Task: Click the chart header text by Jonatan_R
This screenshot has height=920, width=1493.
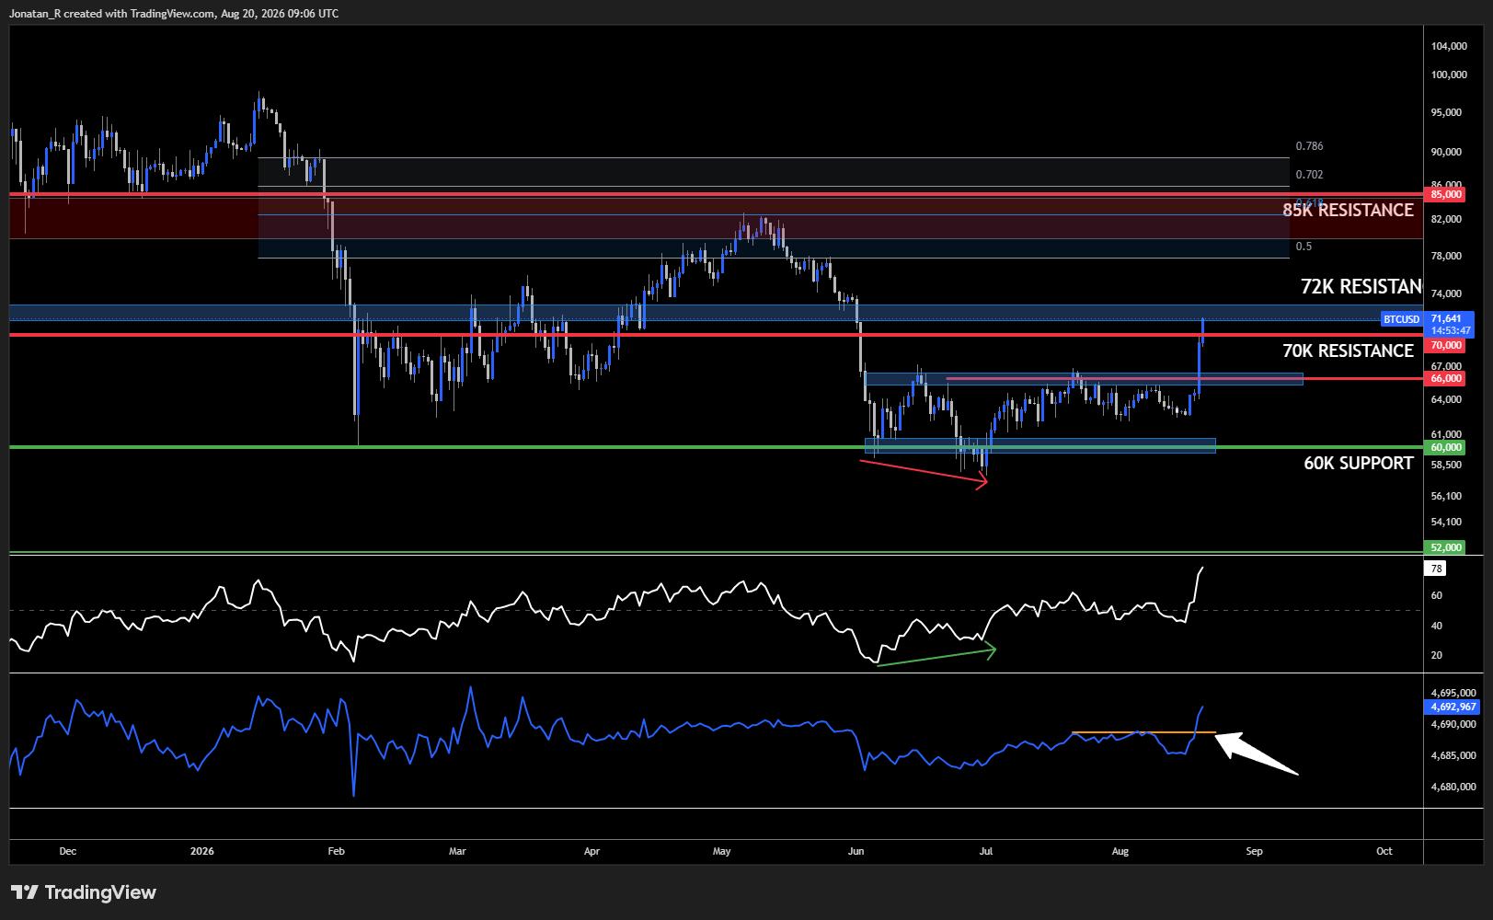Action: pyautogui.click(x=174, y=14)
